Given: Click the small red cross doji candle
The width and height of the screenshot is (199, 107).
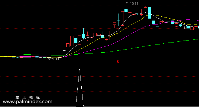Looking at the screenshot, I should click(x=107, y=40).
